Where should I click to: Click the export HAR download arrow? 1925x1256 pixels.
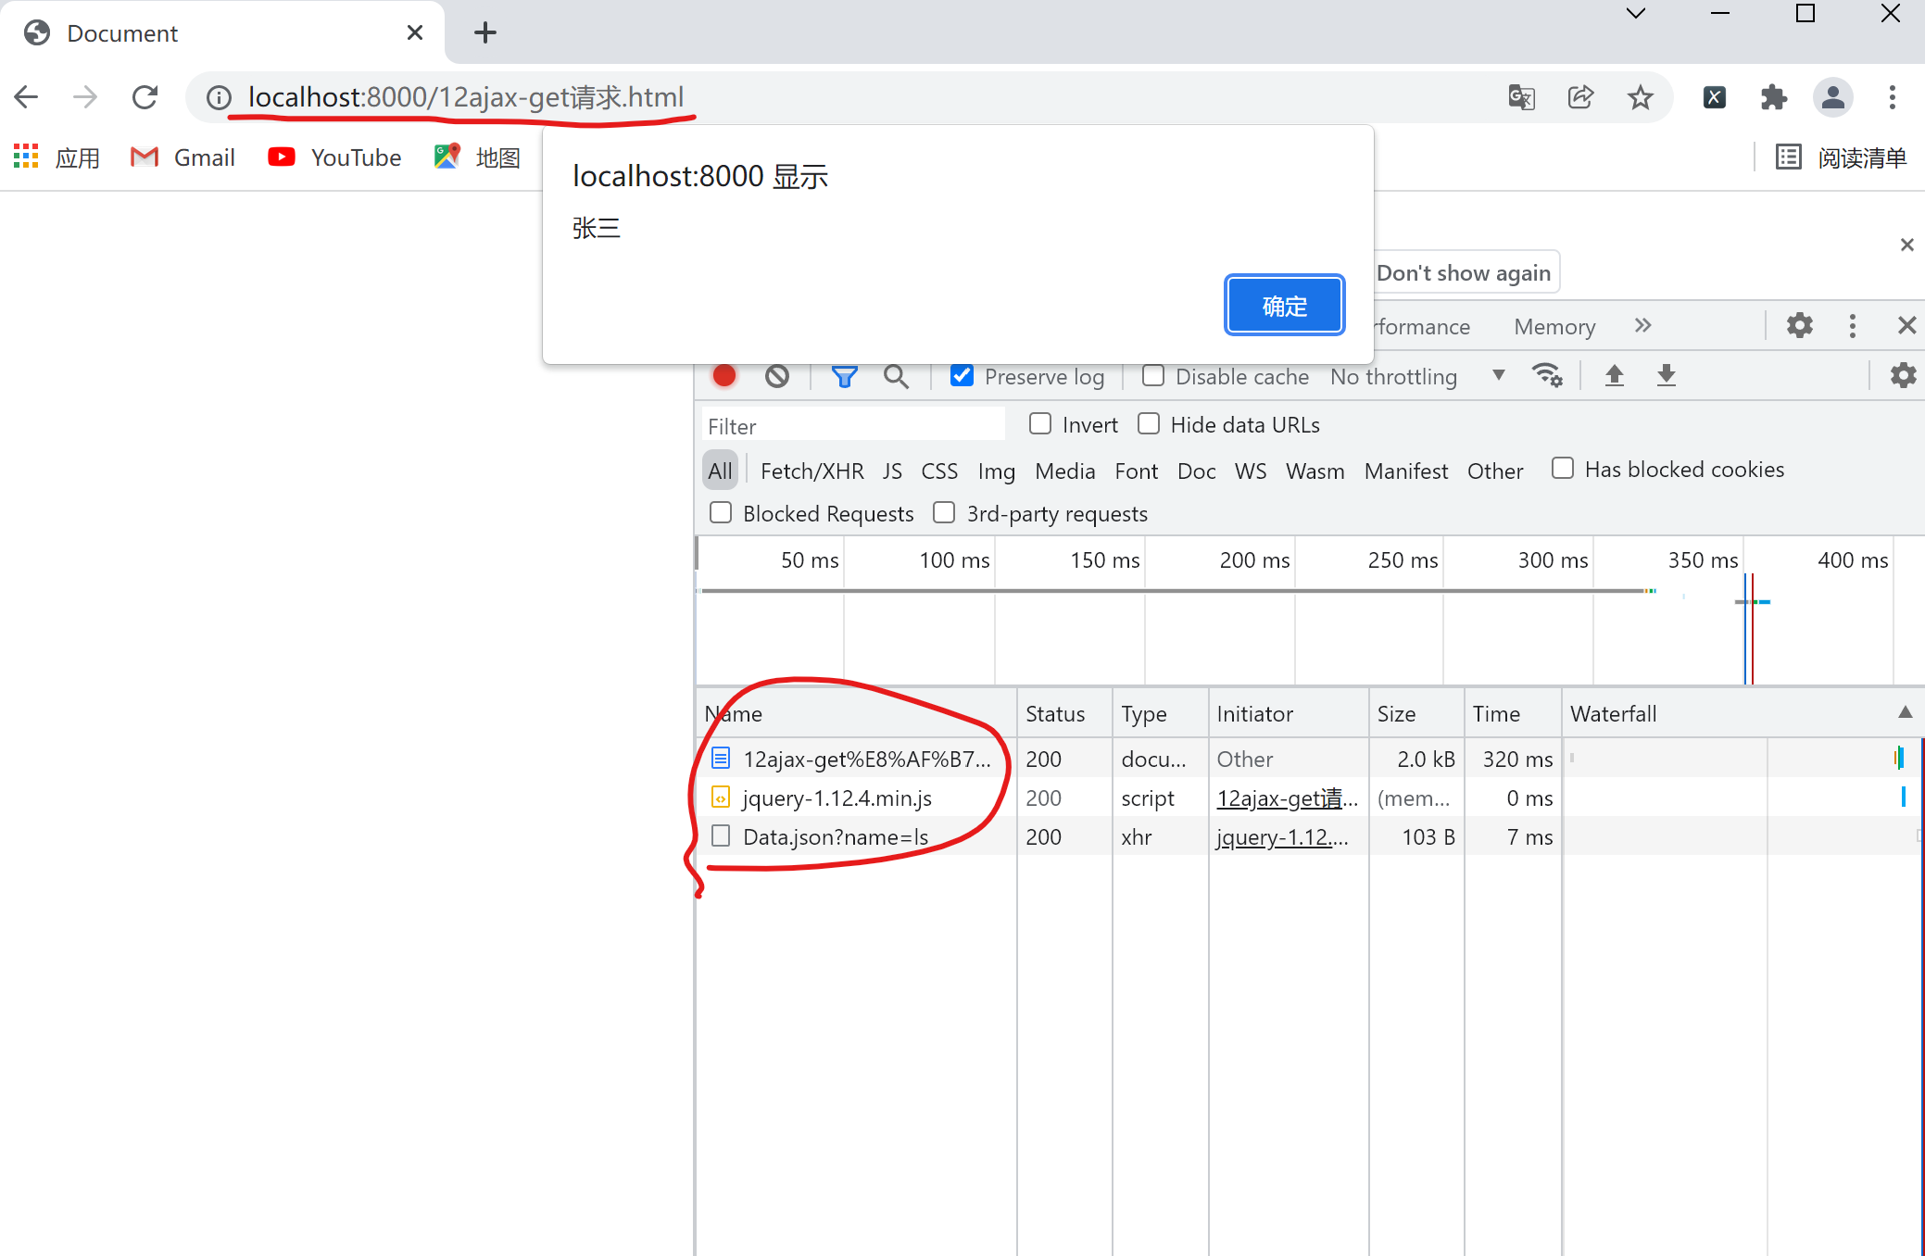1666,375
